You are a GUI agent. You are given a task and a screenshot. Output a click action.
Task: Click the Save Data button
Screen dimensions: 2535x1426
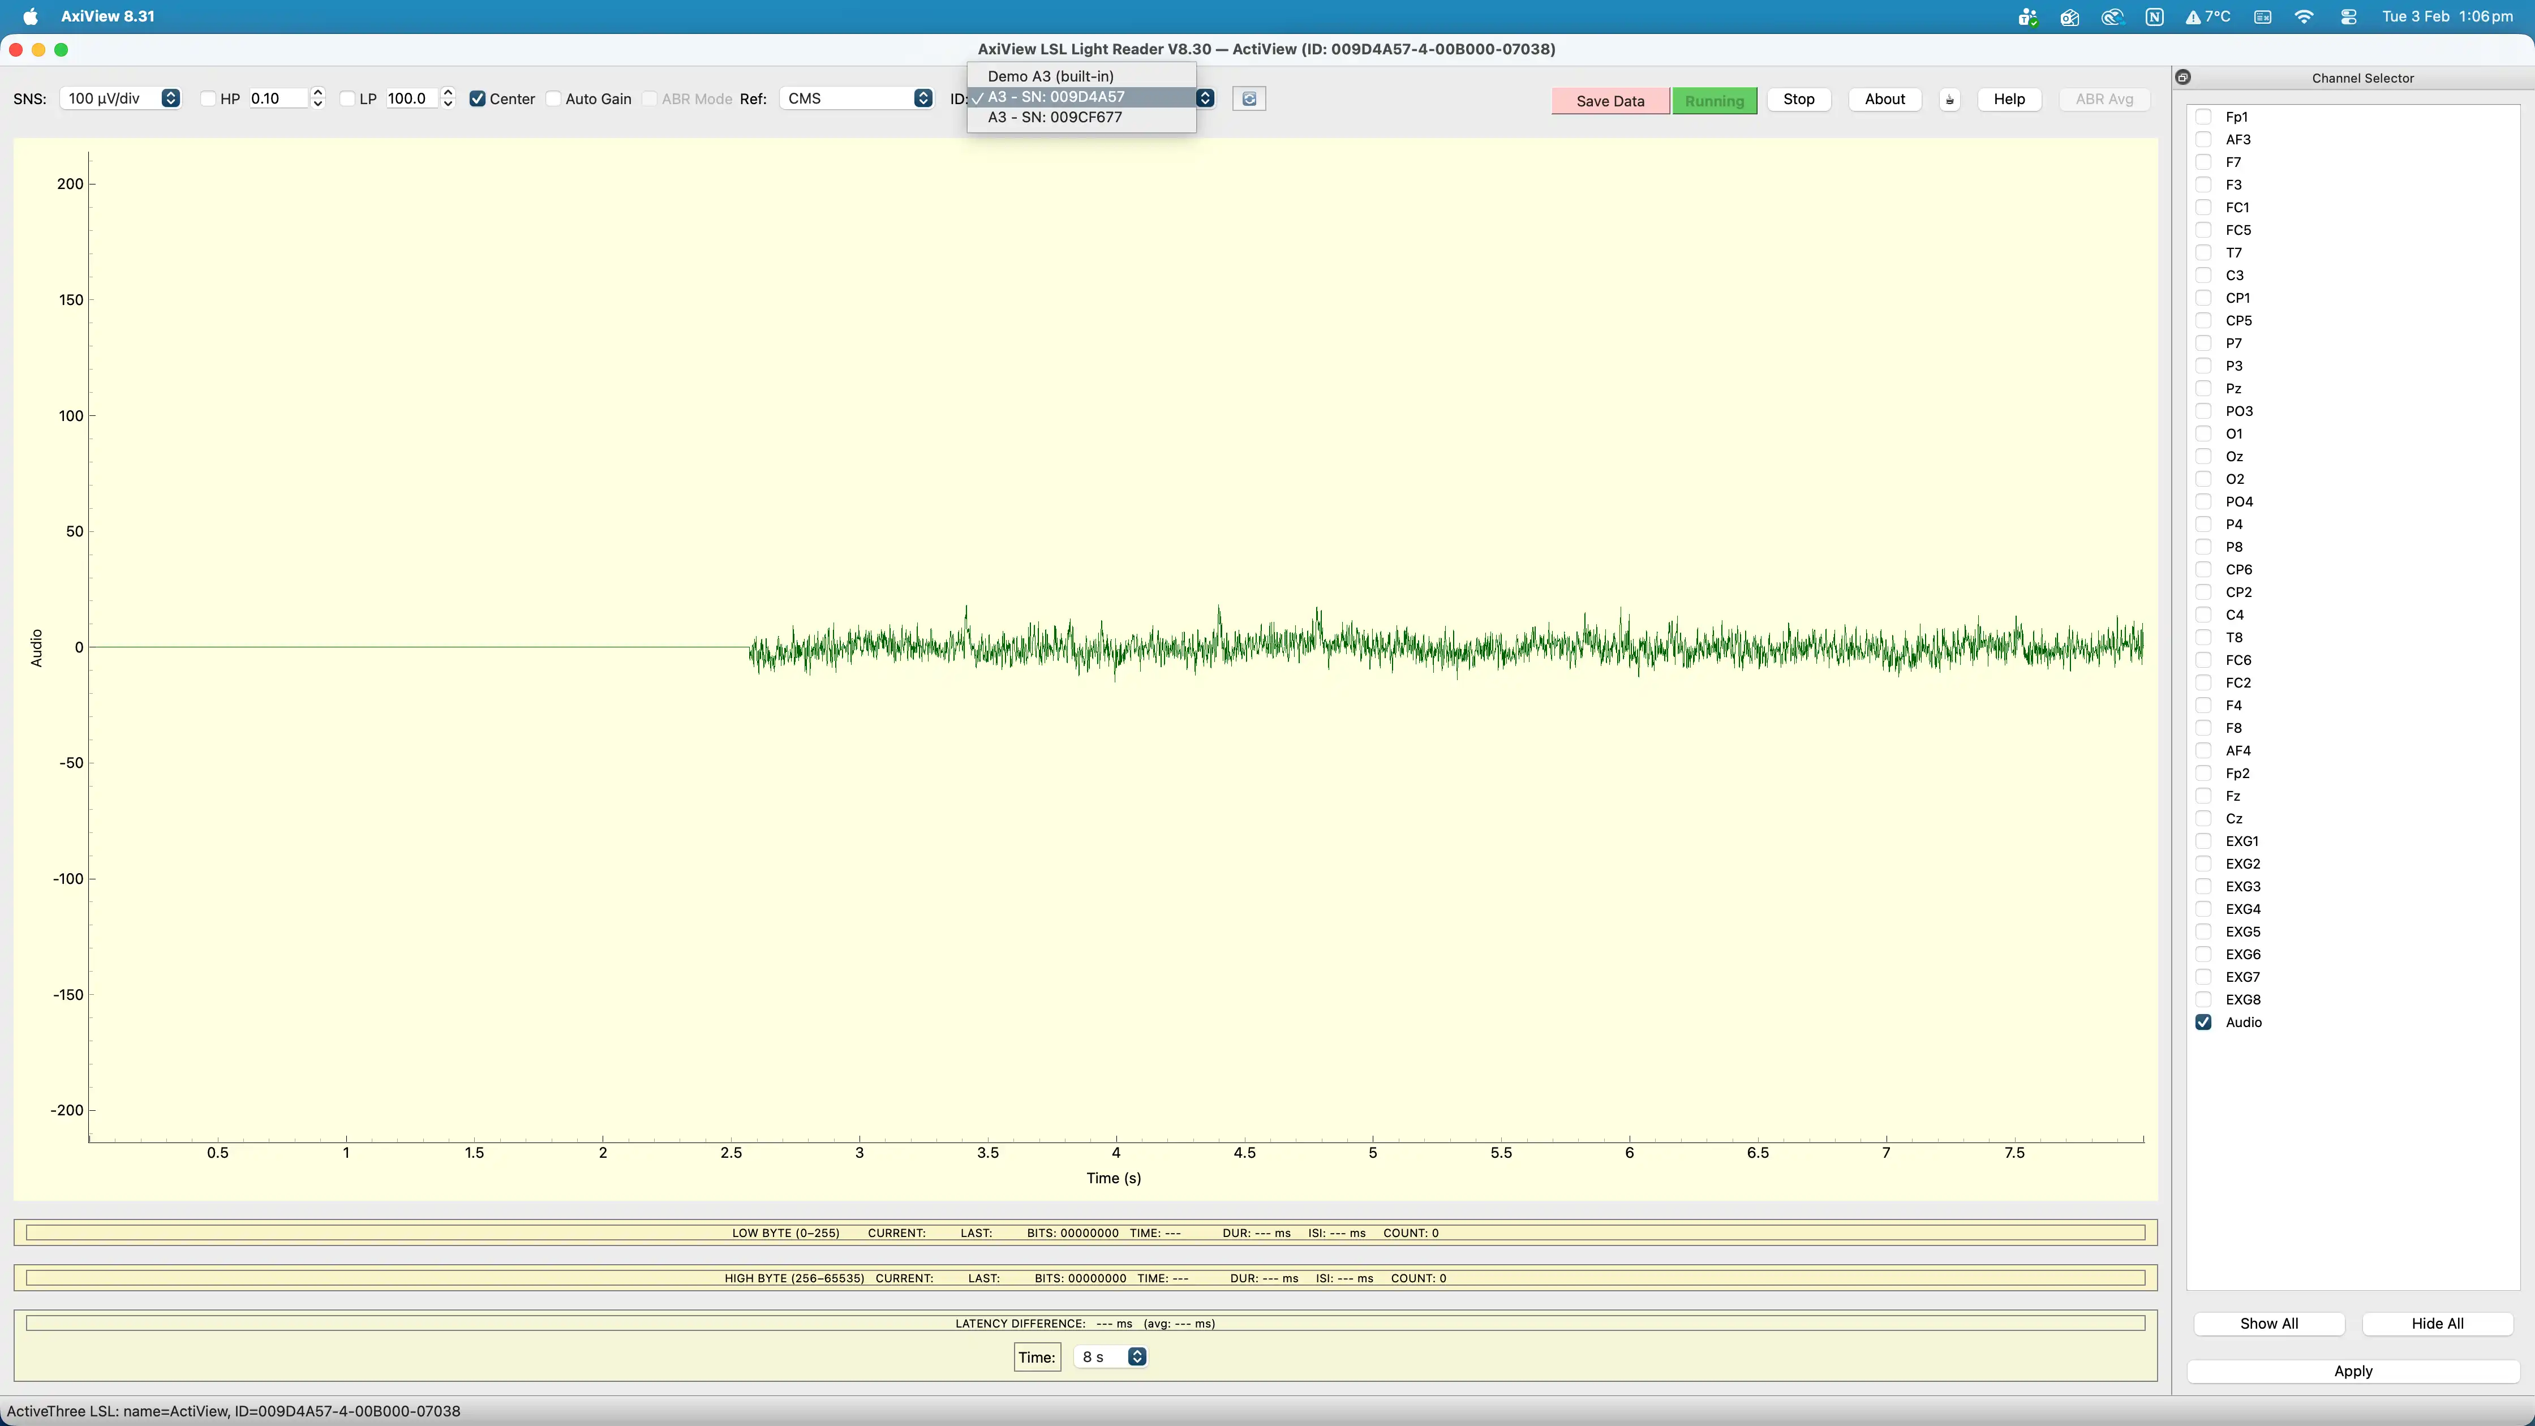pos(1610,100)
